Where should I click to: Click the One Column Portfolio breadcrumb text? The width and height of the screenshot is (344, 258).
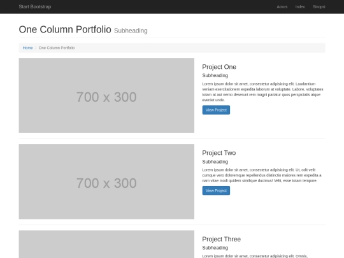coord(57,48)
